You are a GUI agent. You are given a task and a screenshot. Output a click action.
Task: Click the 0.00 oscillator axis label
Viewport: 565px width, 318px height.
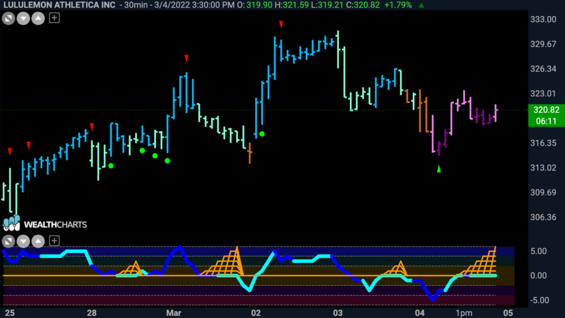(539, 276)
